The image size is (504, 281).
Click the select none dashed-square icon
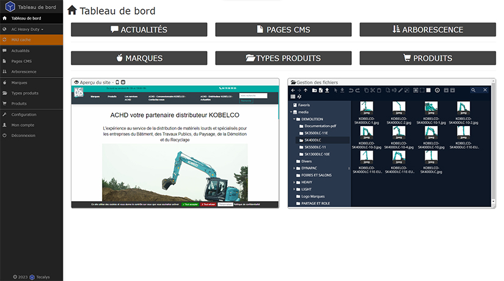(x=422, y=90)
